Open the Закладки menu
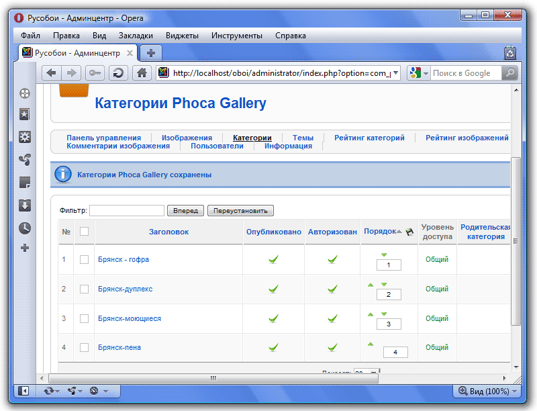Image resolution: width=537 pixels, height=411 pixels. (136, 36)
